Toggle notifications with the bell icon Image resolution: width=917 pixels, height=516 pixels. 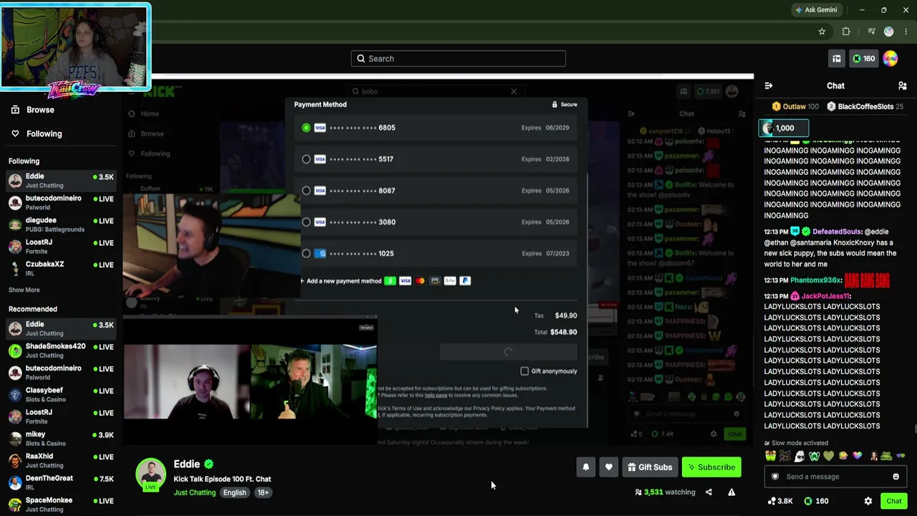[586, 467]
